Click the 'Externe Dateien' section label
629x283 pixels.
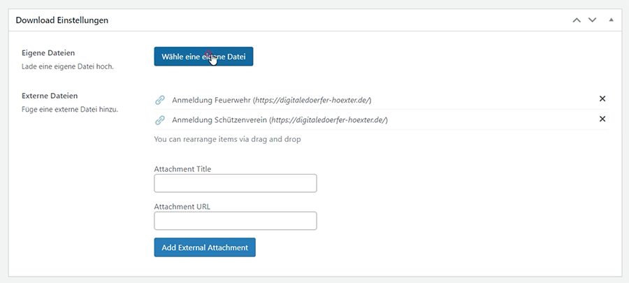coord(50,96)
